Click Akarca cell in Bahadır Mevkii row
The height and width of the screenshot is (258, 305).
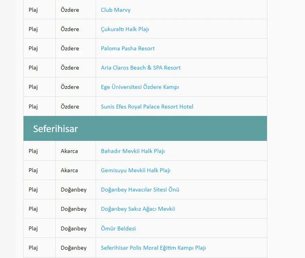[69, 151]
